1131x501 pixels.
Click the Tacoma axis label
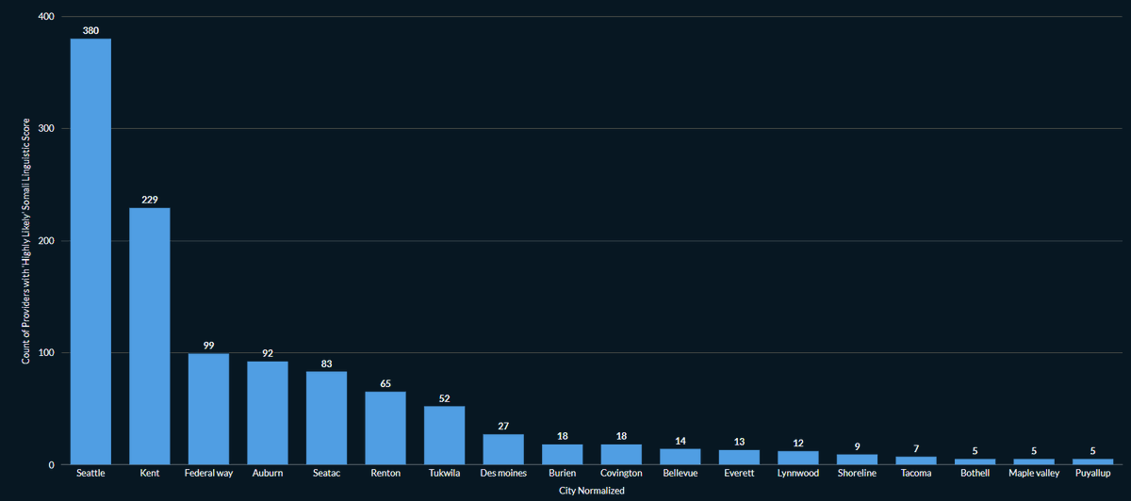[x=915, y=474]
